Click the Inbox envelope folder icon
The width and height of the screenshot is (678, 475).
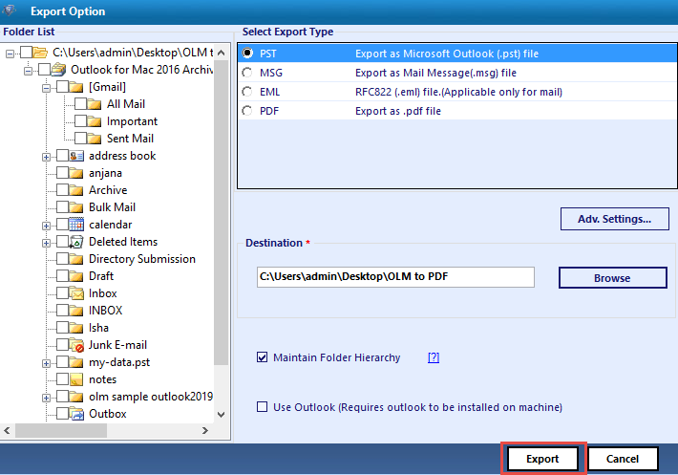point(77,293)
